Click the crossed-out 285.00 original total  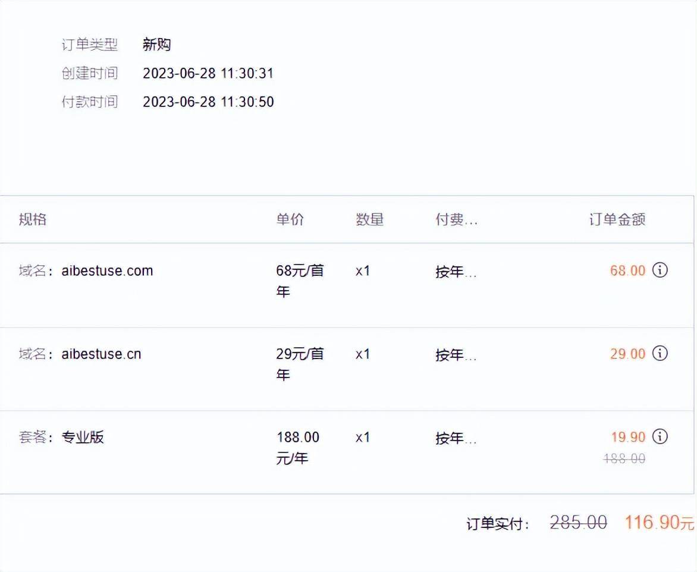[578, 522]
